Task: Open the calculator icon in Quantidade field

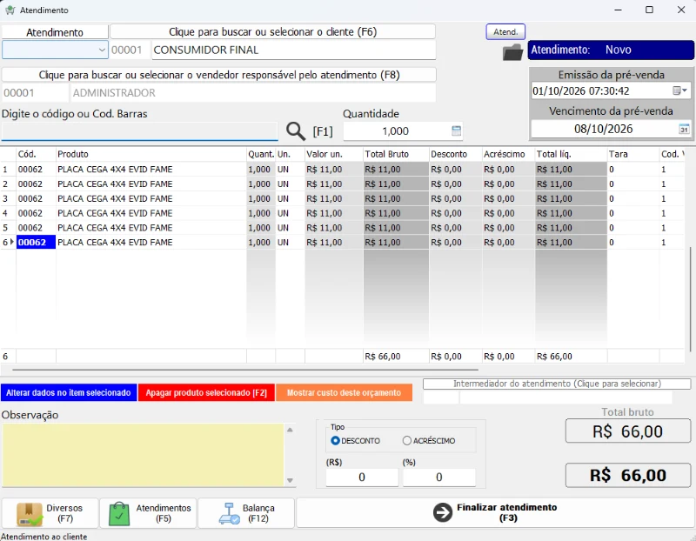Action: [456, 131]
